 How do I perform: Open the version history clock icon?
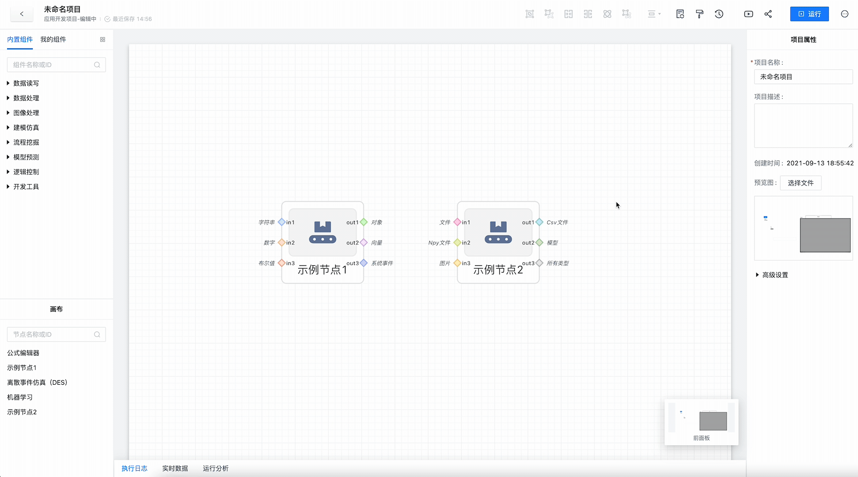pyautogui.click(x=719, y=14)
